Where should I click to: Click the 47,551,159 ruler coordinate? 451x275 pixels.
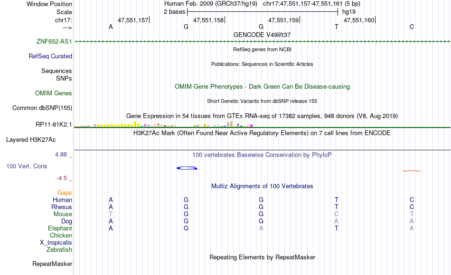coord(283,20)
